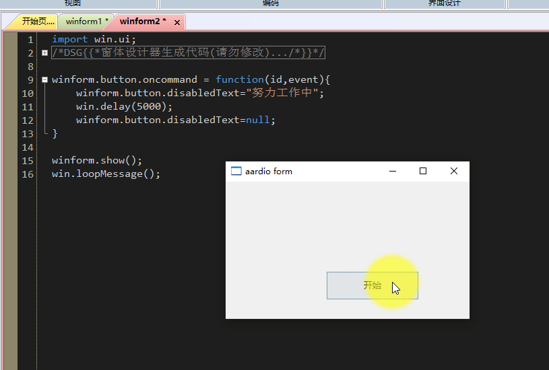
Task: Switch to the winform1 tab
Action: click(86, 22)
